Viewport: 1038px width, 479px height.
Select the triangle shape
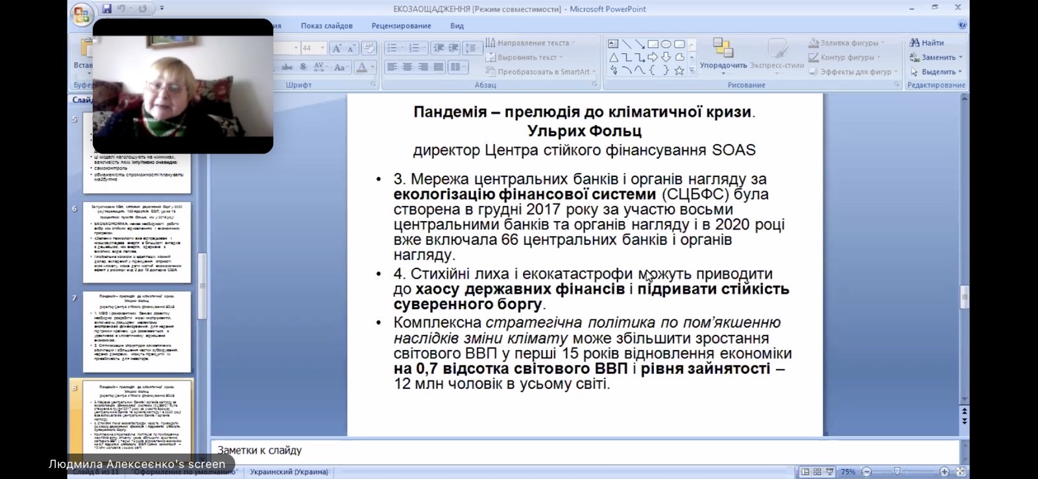coord(613,57)
